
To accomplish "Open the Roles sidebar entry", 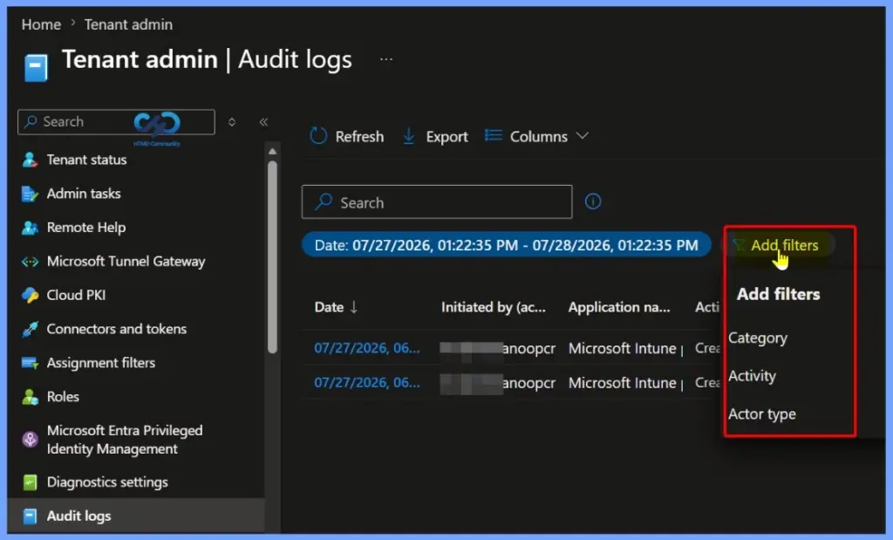I will pos(63,396).
